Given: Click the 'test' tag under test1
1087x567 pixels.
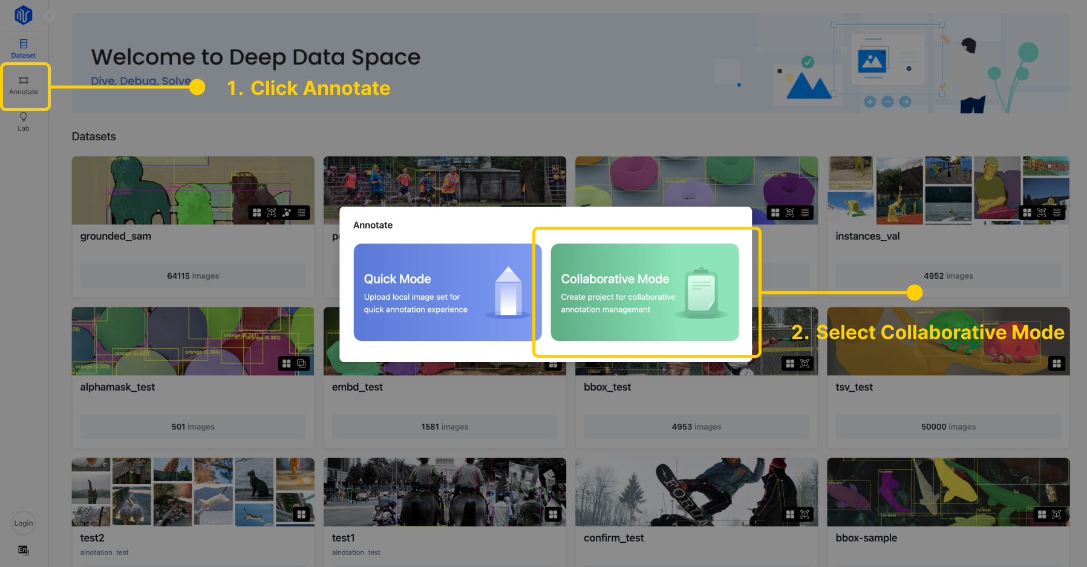Looking at the screenshot, I should pyautogui.click(x=374, y=552).
